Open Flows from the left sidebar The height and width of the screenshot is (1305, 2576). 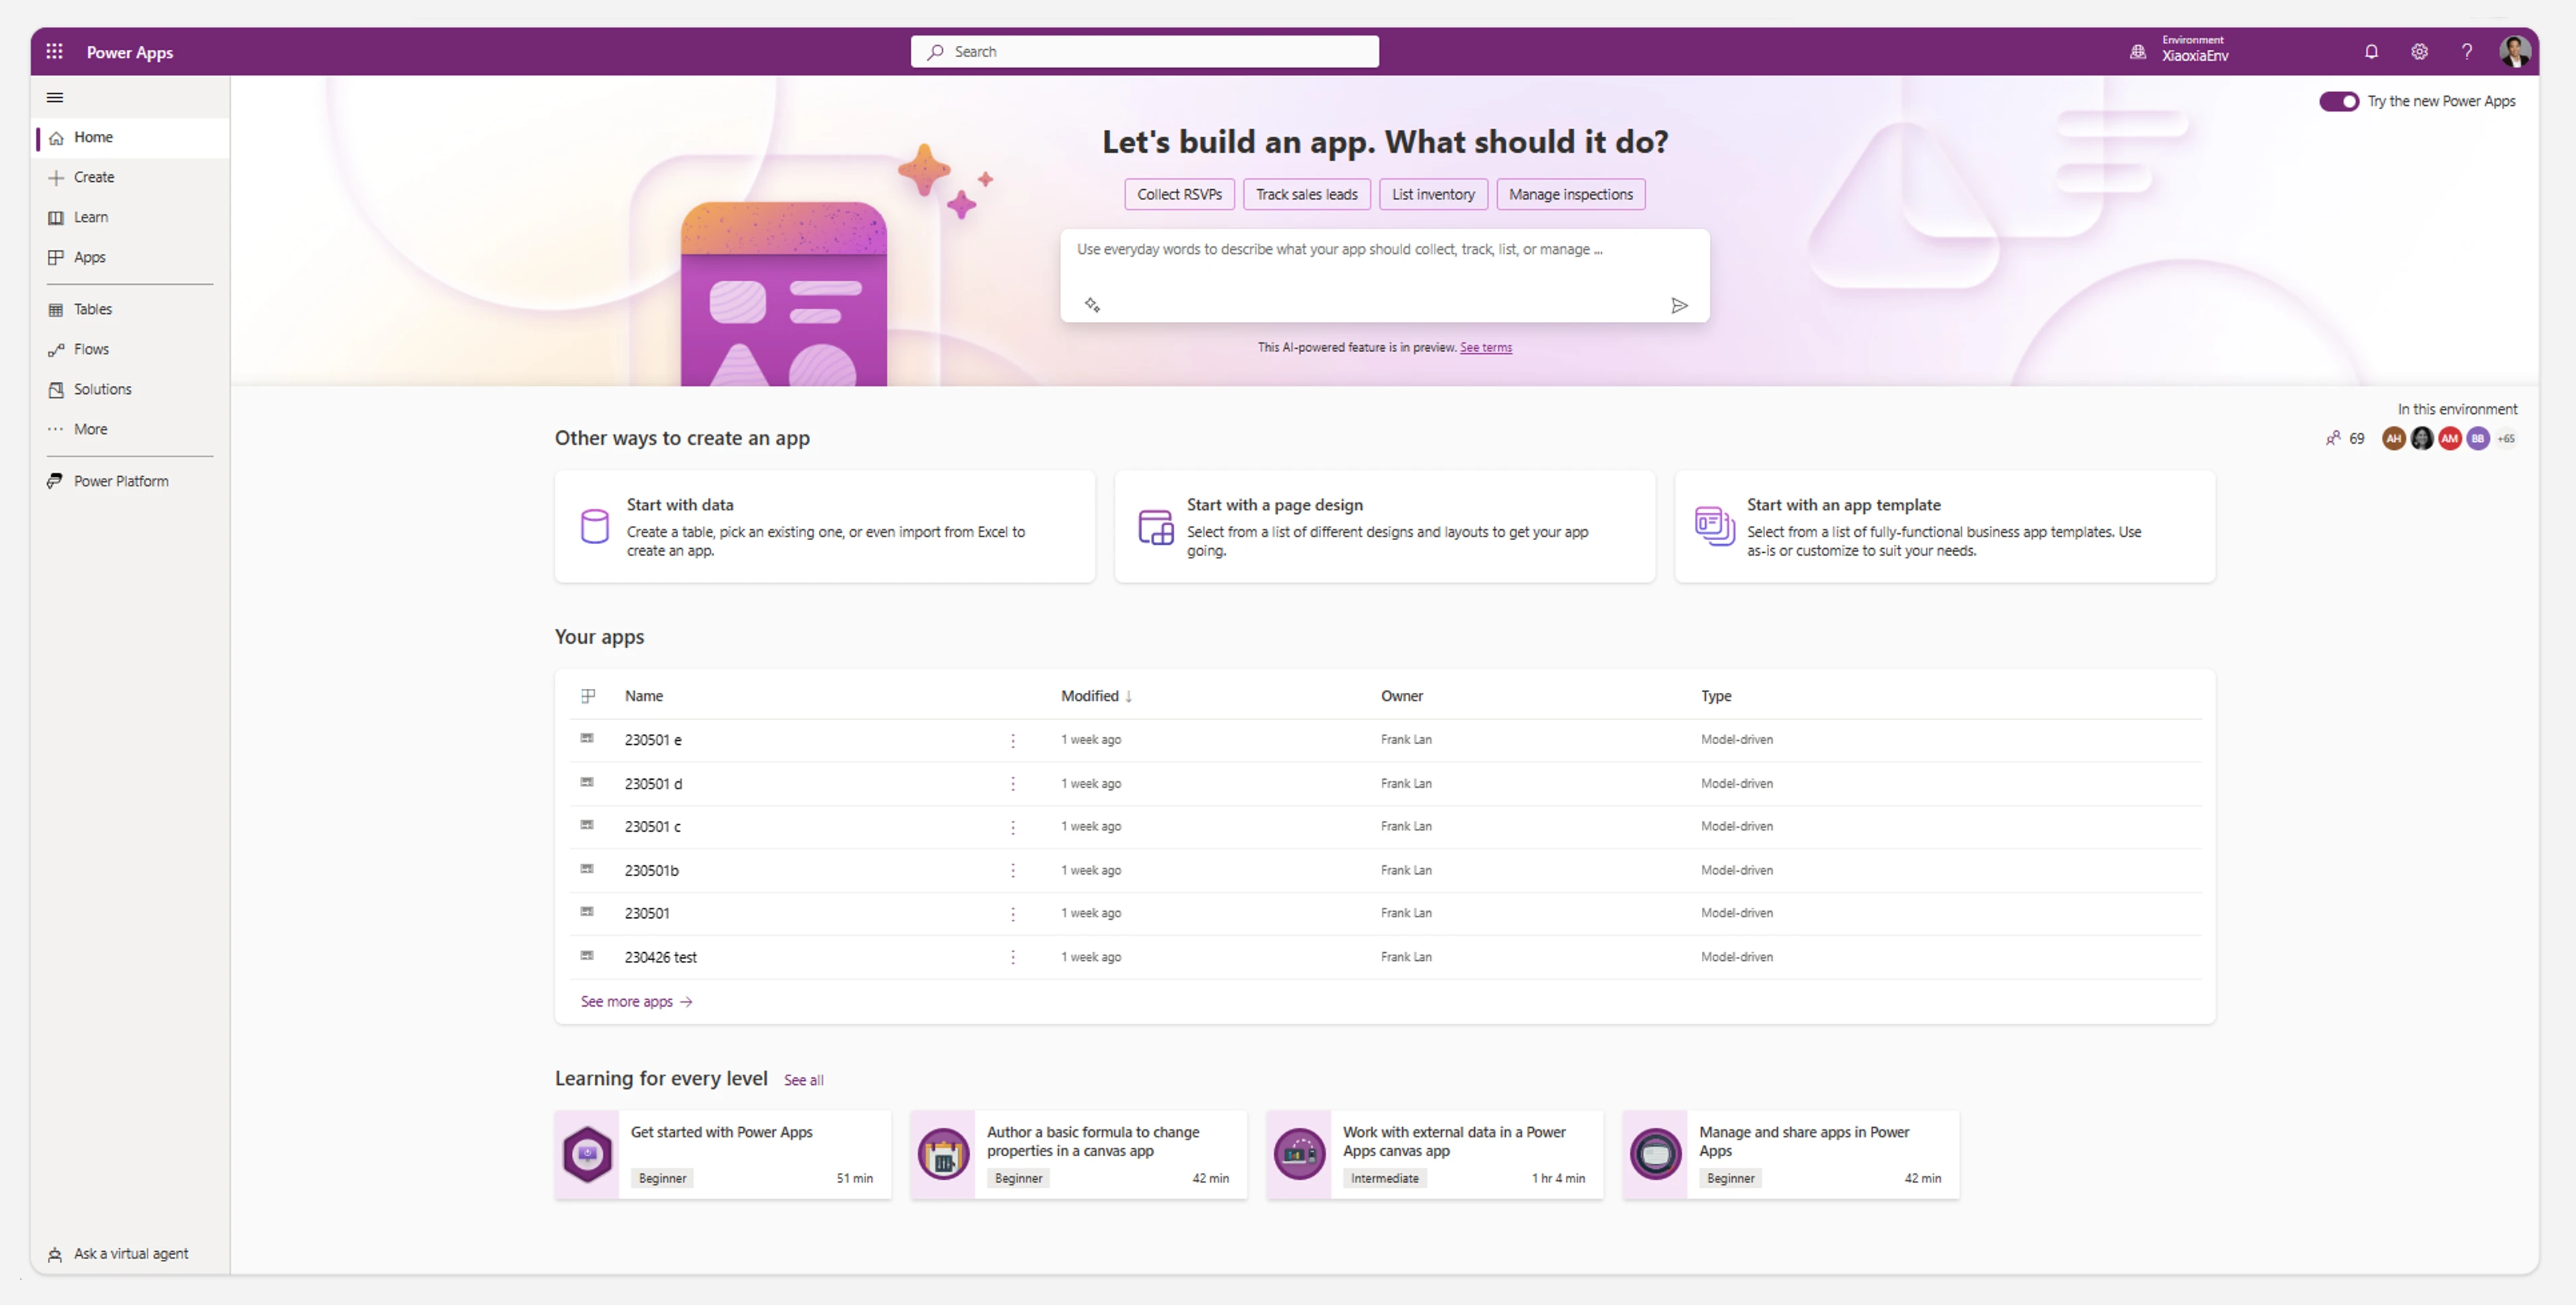click(x=91, y=349)
